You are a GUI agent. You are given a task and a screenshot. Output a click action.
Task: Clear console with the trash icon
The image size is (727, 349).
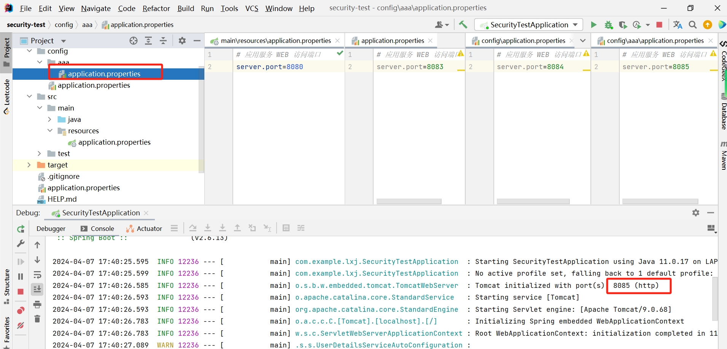(x=37, y=319)
